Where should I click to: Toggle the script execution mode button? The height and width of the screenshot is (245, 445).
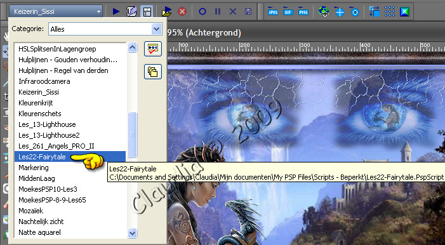tap(147, 11)
